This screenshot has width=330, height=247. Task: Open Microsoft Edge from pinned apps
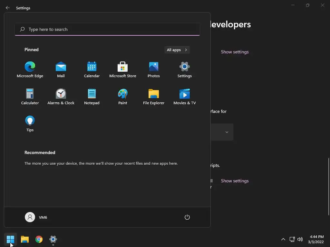(x=30, y=70)
